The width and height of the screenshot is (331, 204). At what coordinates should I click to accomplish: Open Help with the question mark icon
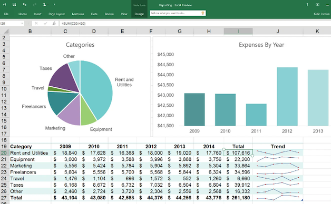307,5
